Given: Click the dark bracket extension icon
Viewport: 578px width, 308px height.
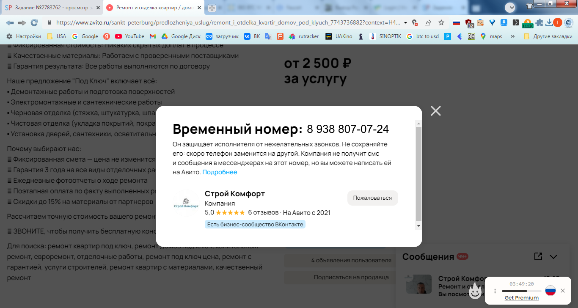Looking at the screenshot, I should pos(515,22).
